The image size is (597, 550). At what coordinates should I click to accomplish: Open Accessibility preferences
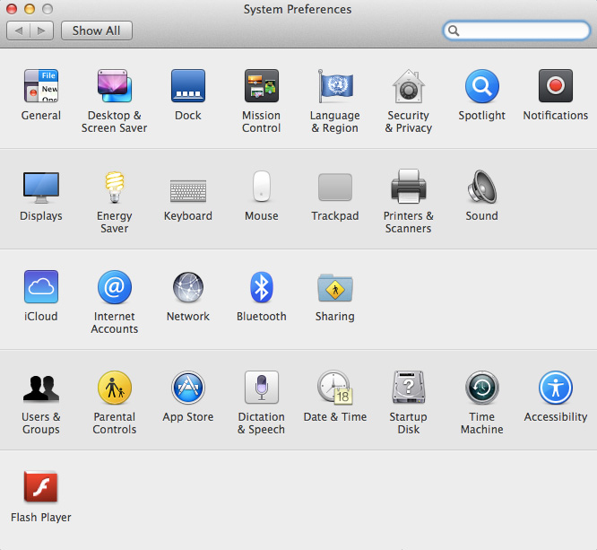556,388
